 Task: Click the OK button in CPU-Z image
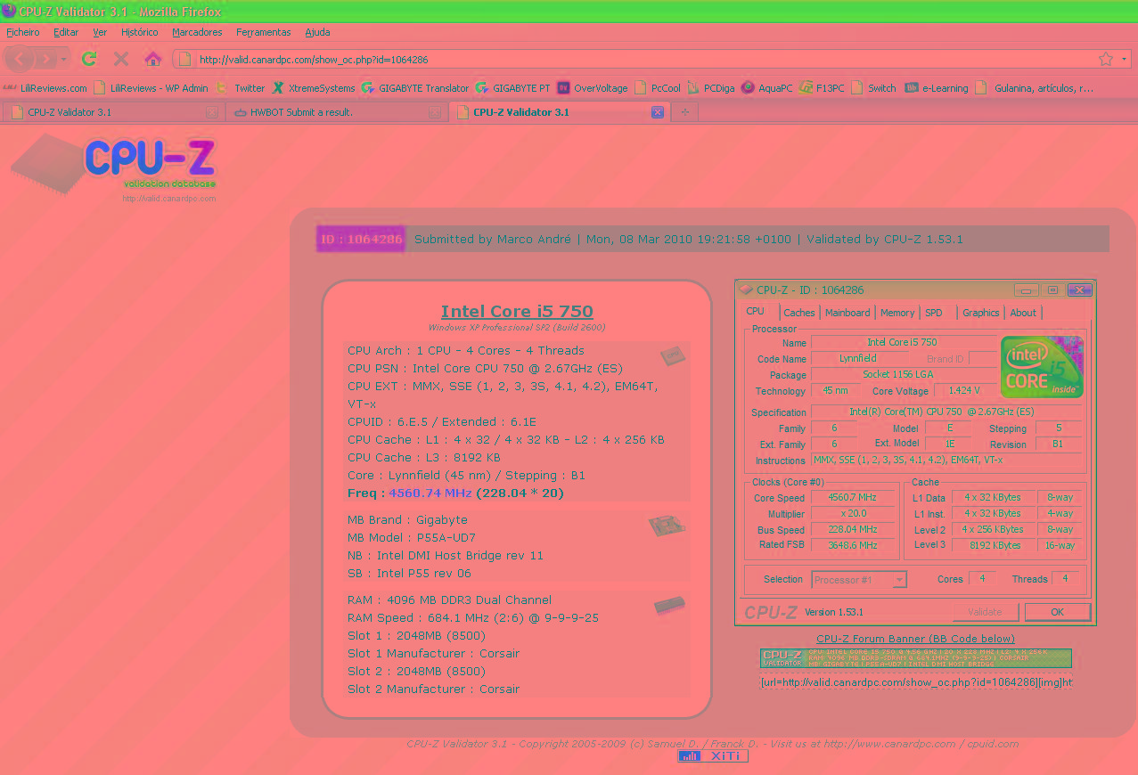pos(1058,612)
